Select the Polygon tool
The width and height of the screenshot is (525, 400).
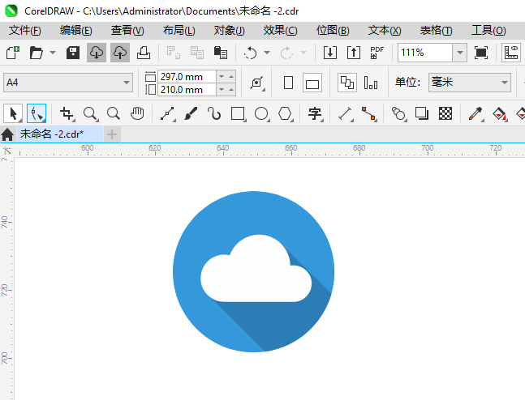coord(285,113)
